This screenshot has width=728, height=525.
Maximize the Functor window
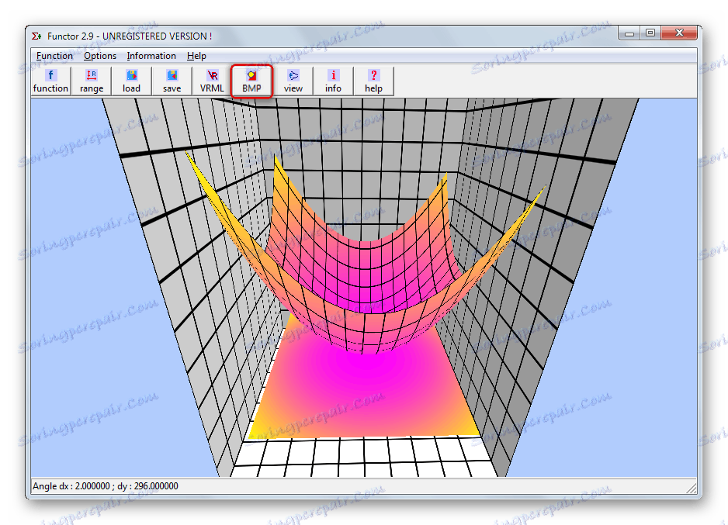(650, 33)
